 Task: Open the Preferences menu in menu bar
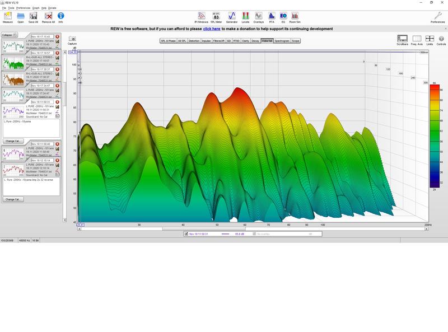click(23, 8)
